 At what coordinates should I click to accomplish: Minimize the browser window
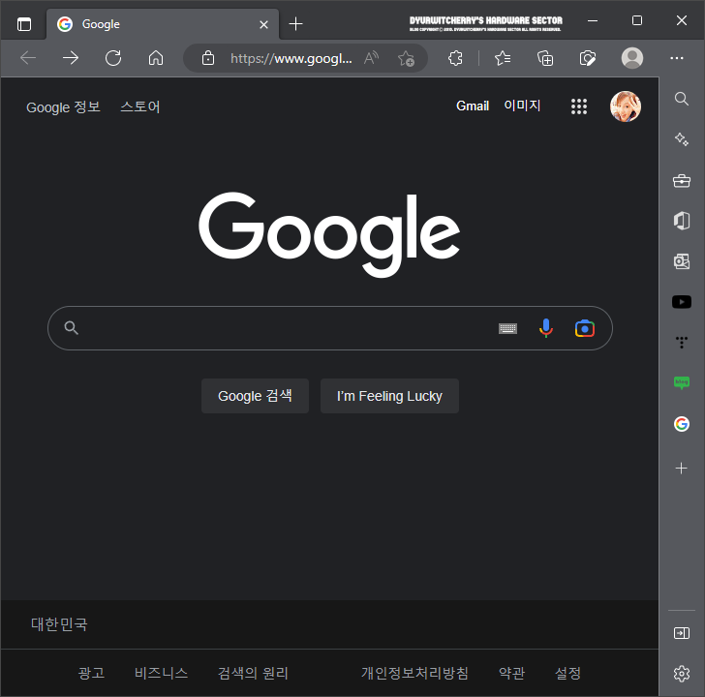(593, 20)
